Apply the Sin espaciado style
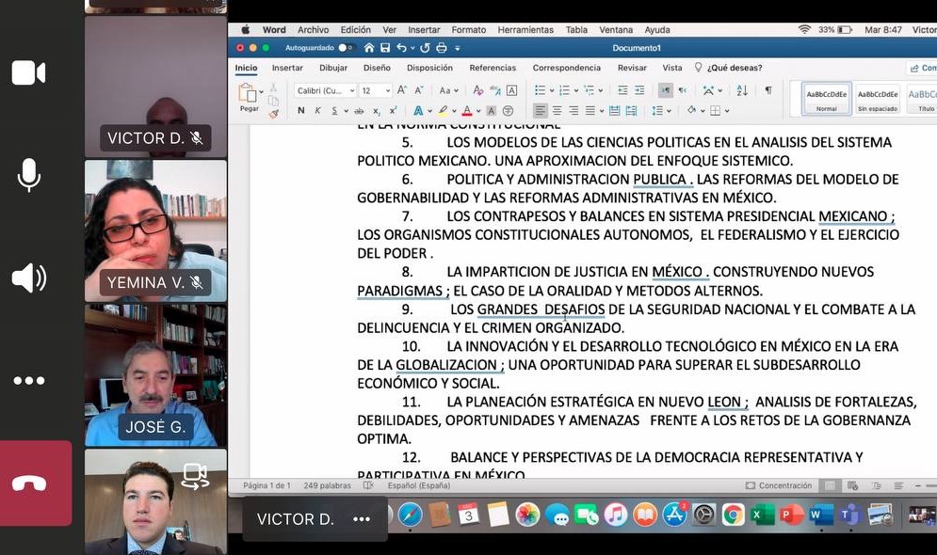 [x=878, y=99]
